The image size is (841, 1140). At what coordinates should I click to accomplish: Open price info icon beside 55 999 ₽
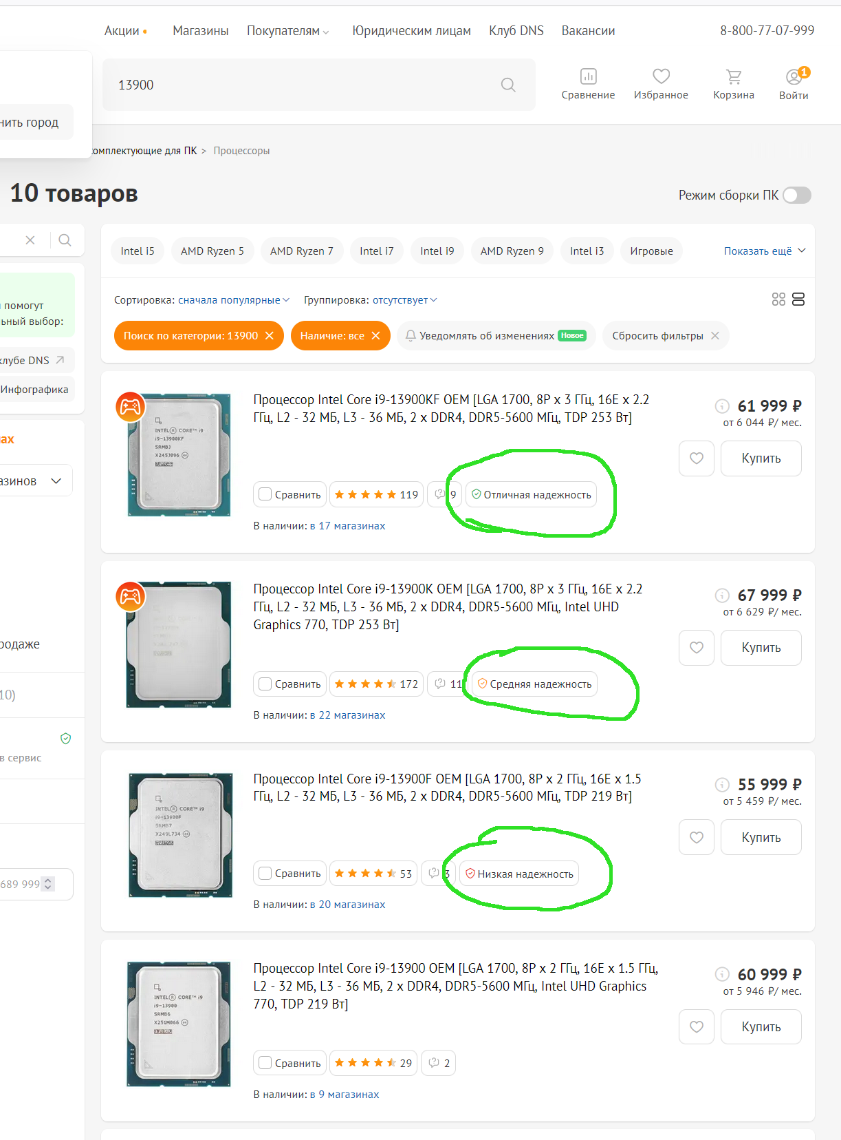(x=722, y=784)
